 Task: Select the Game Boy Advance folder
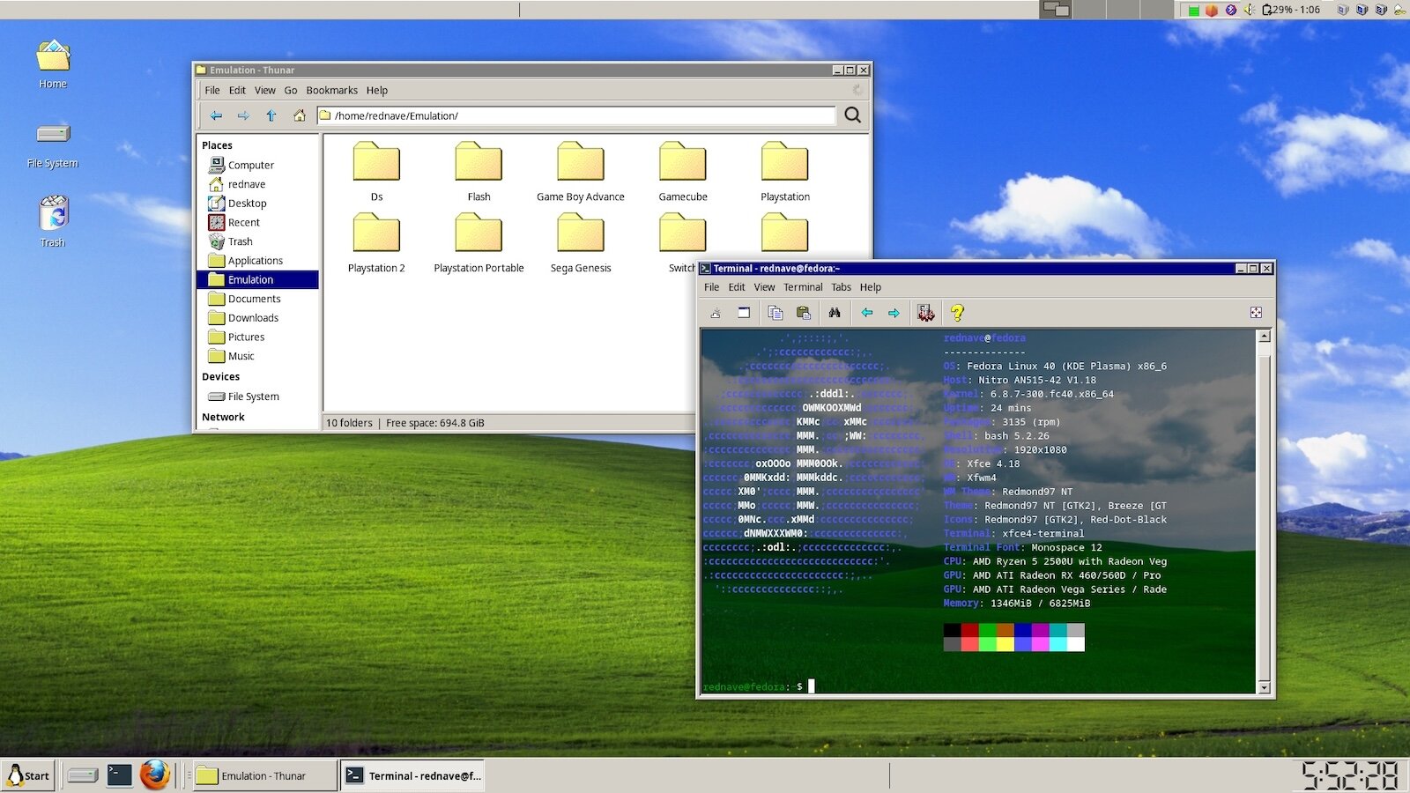point(581,171)
